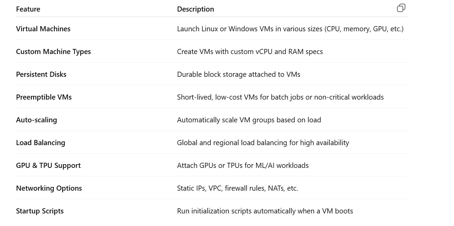Click the Load Balancing feature name

[x=41, y=143]
